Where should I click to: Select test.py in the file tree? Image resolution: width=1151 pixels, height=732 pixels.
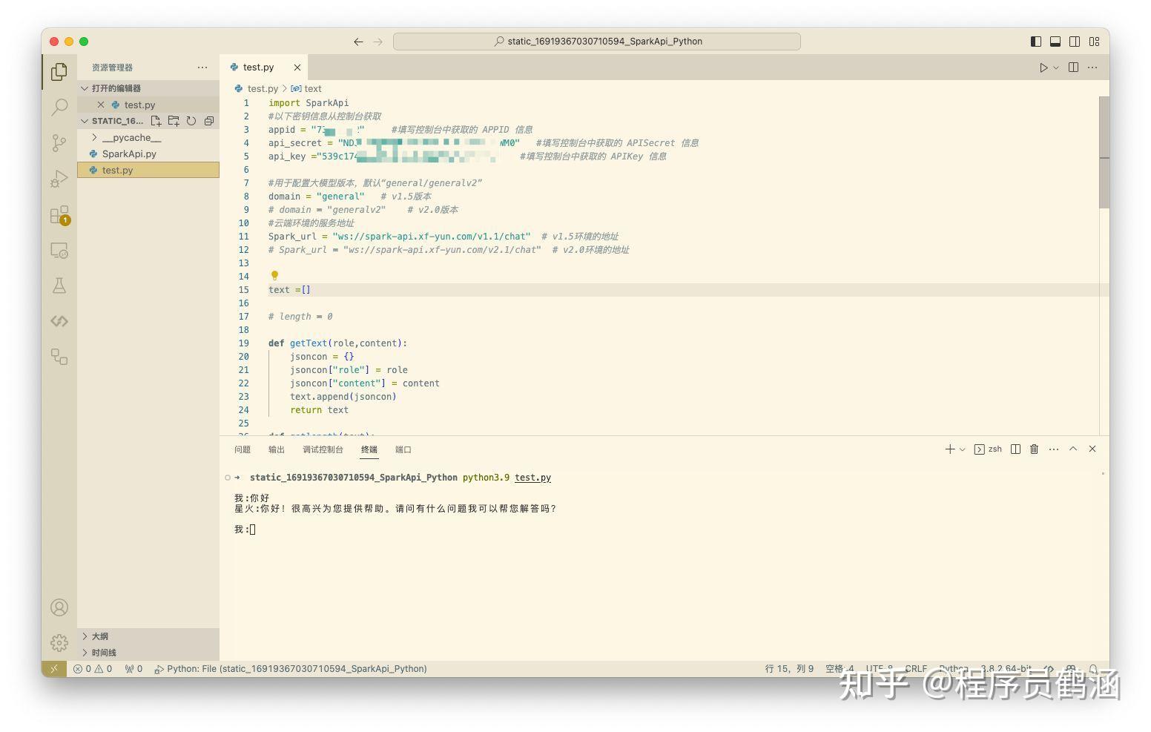[x=148, y=171]
